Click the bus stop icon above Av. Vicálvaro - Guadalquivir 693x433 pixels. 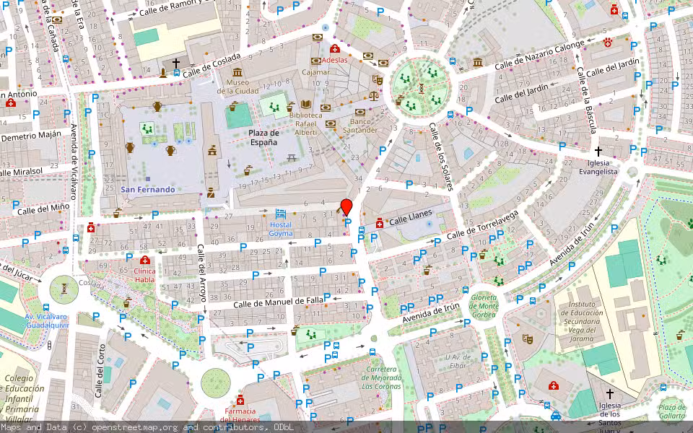point(46,307)
